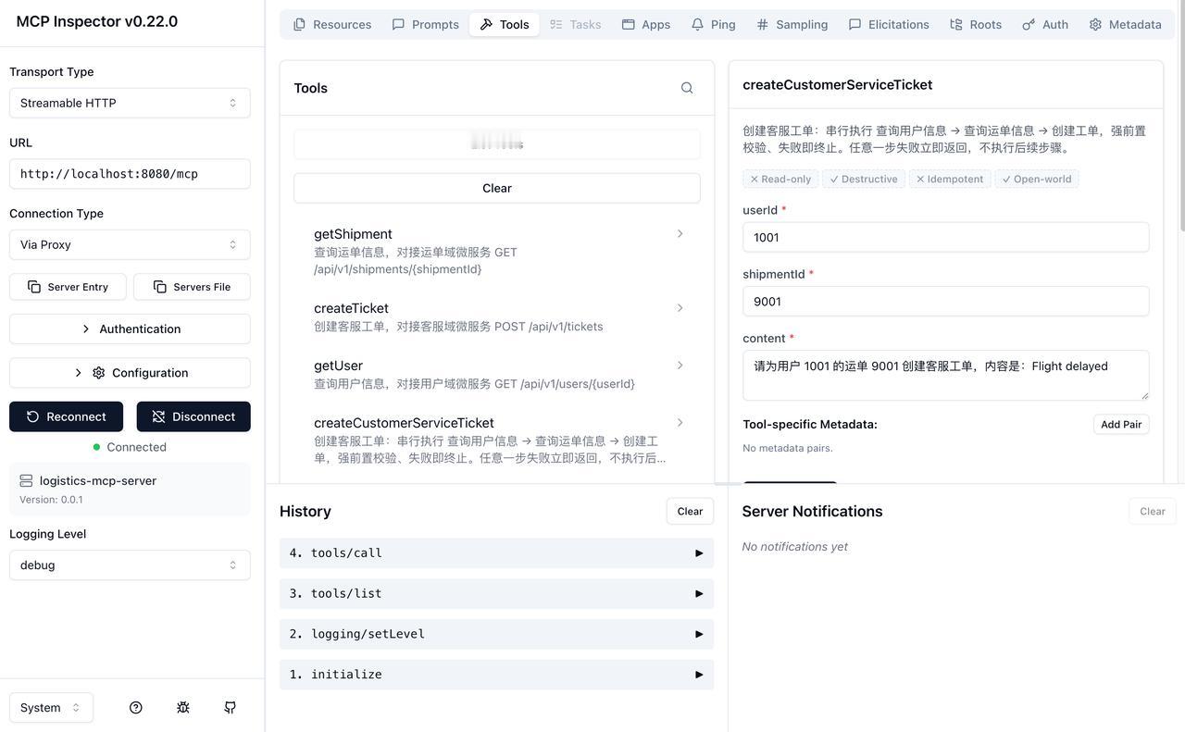Viewport: 1185px width, 732px height.
Task: Expand history entry 3 tools/list
Action: tap(496, 593)
